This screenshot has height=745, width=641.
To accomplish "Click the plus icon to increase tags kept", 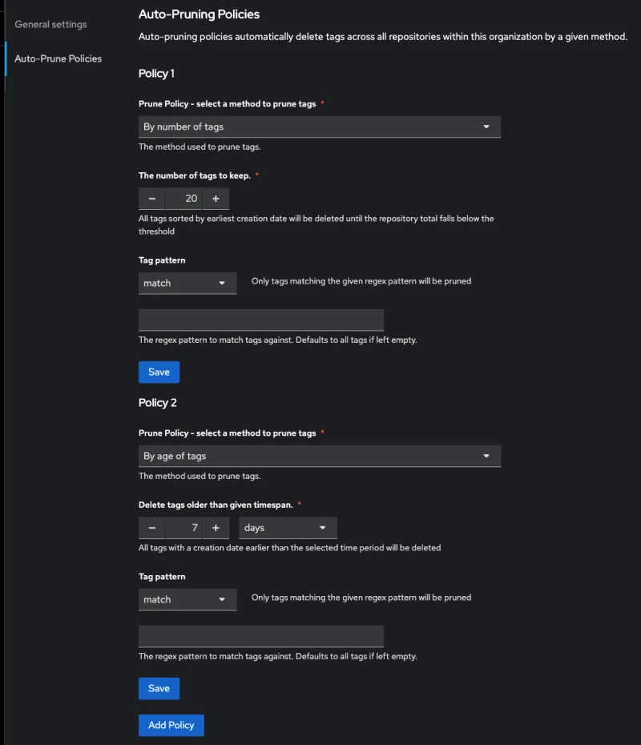I will click(x=216, y=198).
